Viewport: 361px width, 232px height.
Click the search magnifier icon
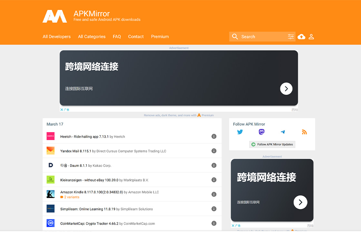235,37
